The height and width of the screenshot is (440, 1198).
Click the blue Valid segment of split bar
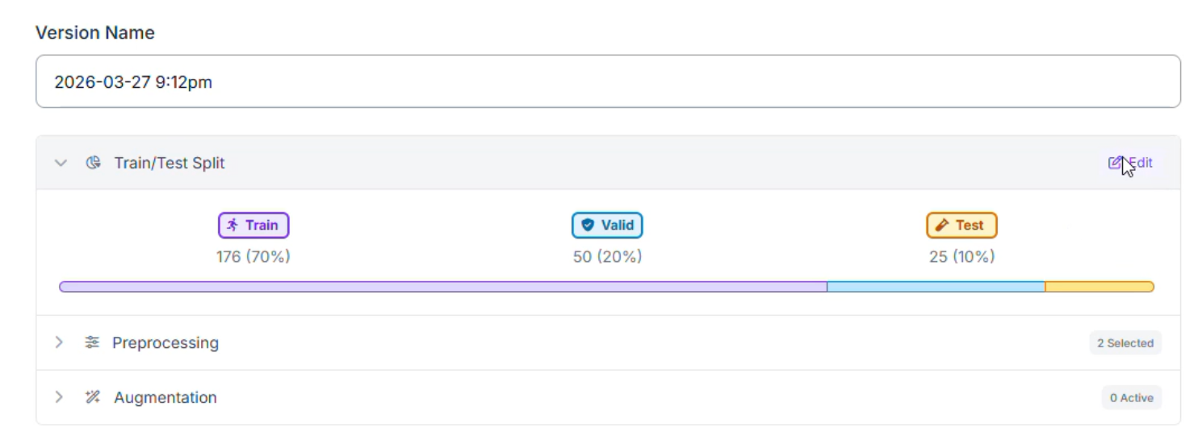pos(936,287)
